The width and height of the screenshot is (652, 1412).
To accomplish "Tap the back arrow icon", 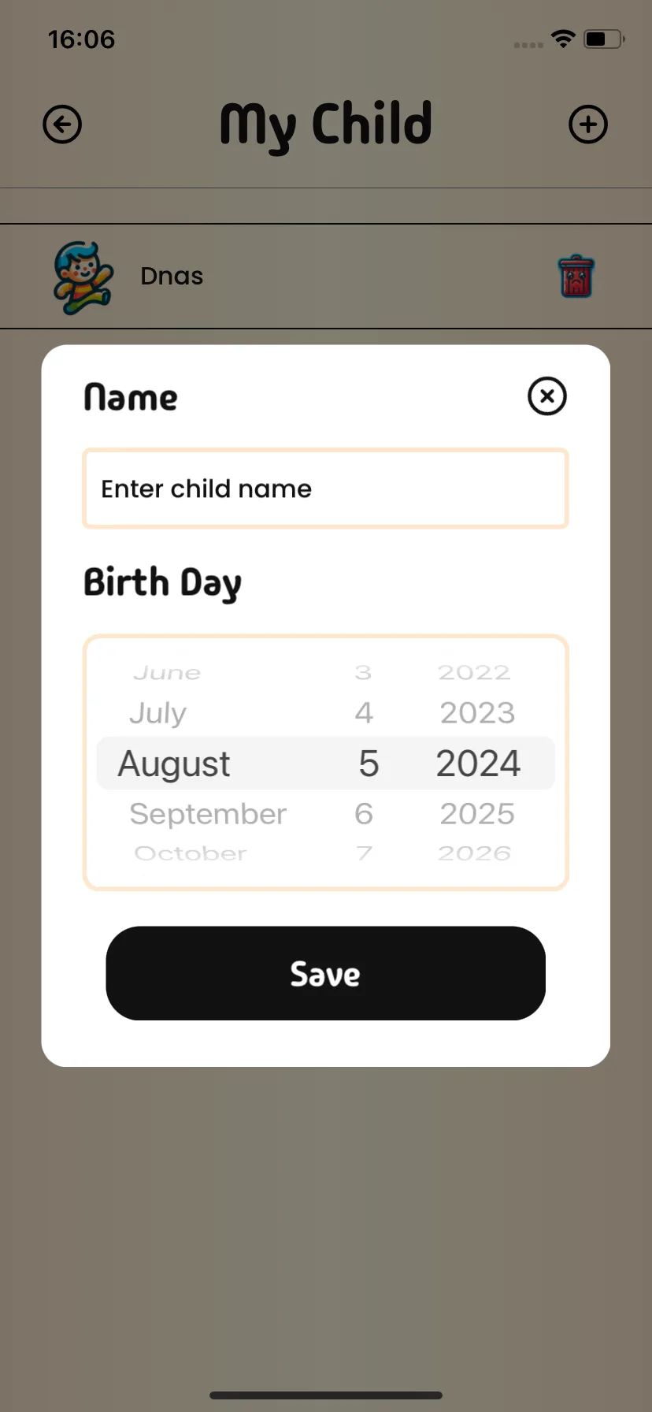I will coord(62,124).
